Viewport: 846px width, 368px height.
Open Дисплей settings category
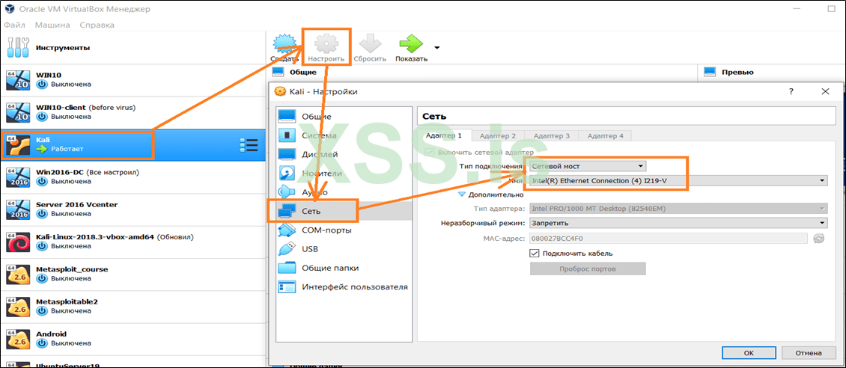point(343,154)
